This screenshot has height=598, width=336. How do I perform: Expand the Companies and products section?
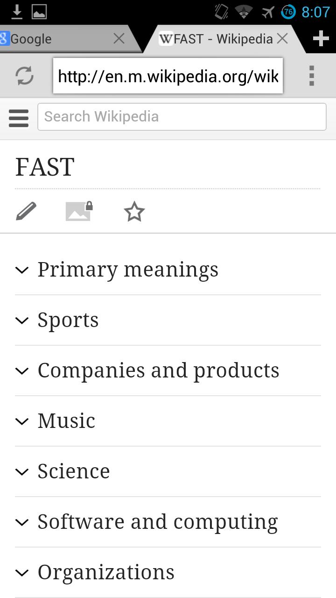(x=158, y=370)
